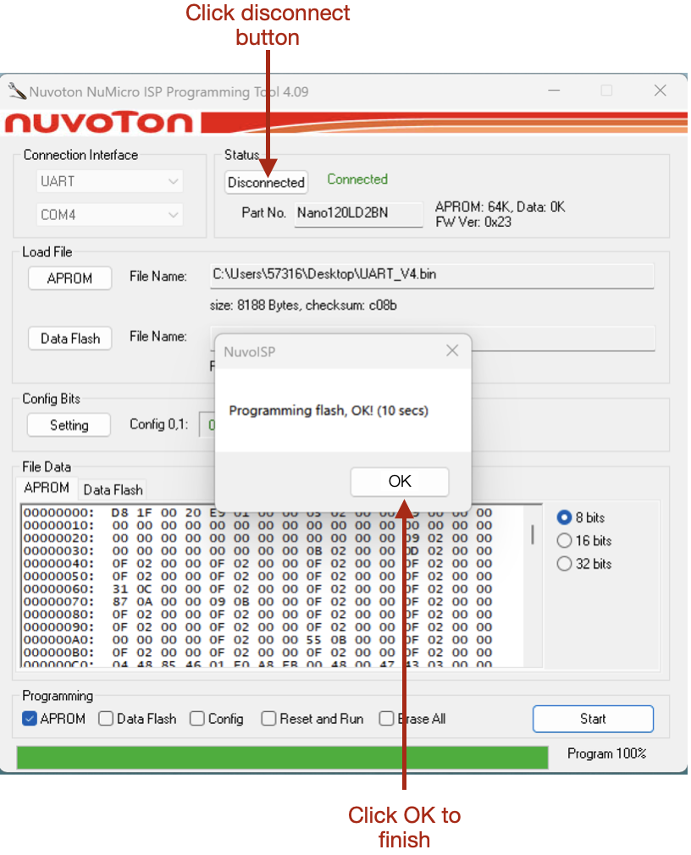Tick the Config checkbox
Screen dimensions: 691x855
[197, 719]
